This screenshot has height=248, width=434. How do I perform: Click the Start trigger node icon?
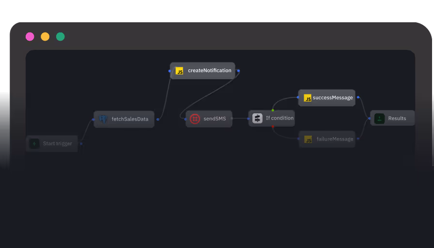pyautogui.click(x=34, y=144)
